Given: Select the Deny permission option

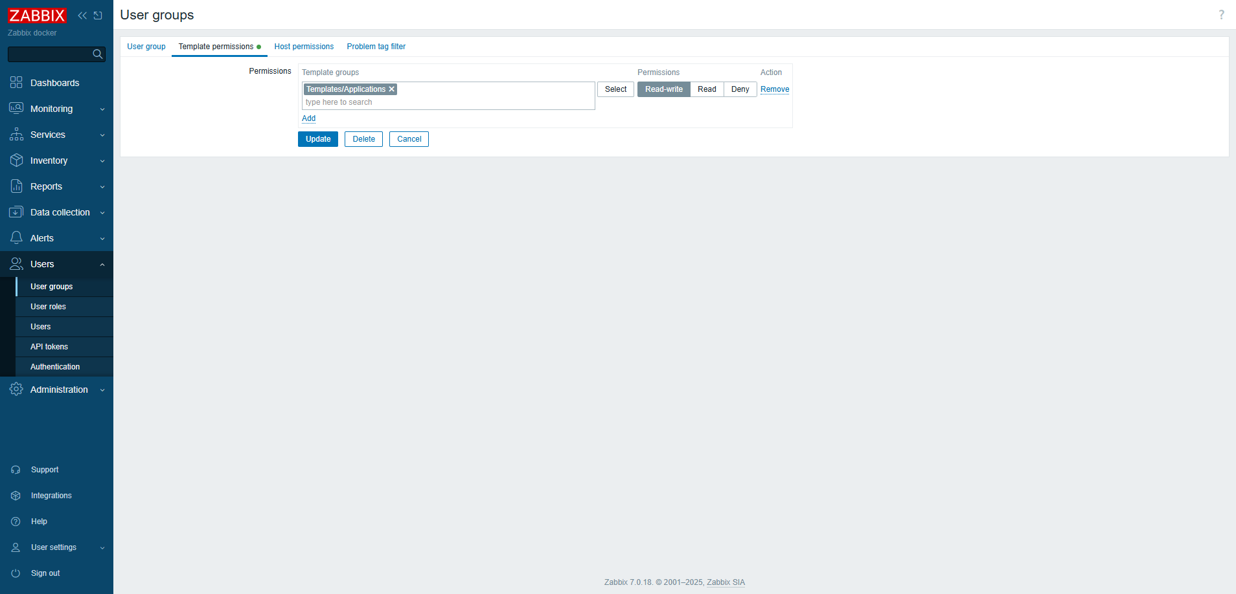Looking at the screenshot, I should tap(740, 89).
